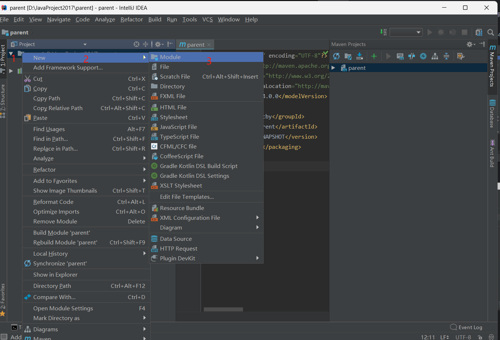Open the Refactor menu in menu bar

pyautogui.click(x=132, y=20)
